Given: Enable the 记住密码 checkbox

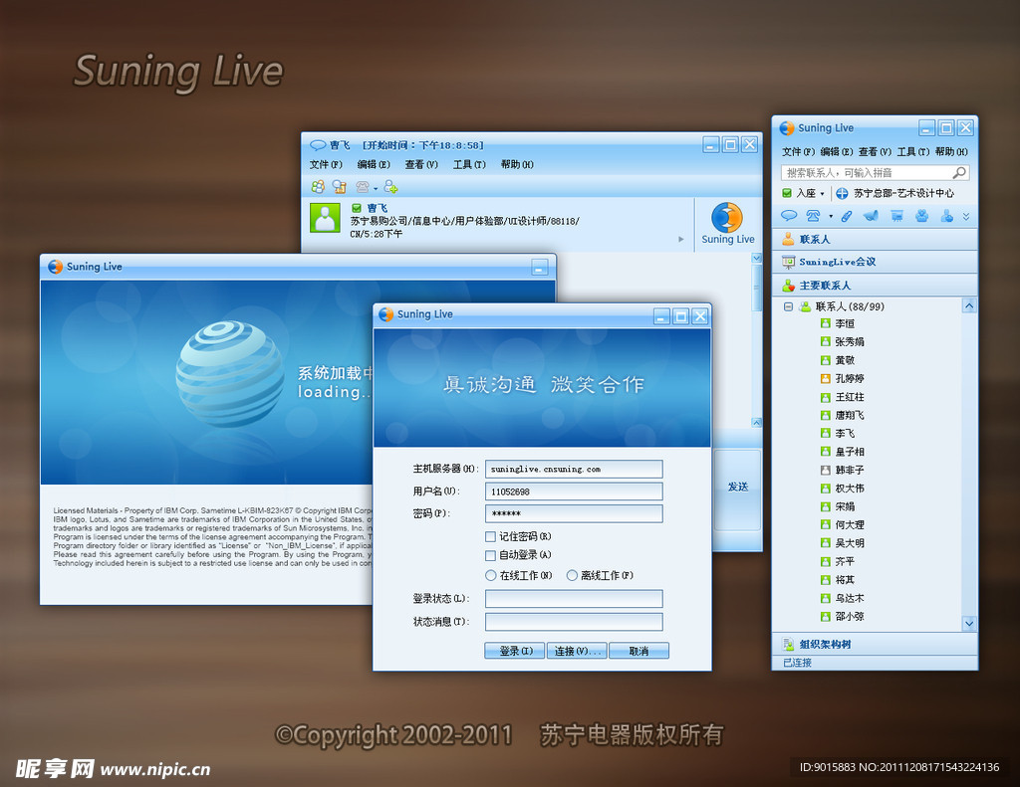Looking at the screenshot, I should [x=490, y=536].
